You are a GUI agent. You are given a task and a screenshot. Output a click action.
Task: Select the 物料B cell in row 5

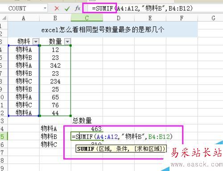tap(24, 57)
